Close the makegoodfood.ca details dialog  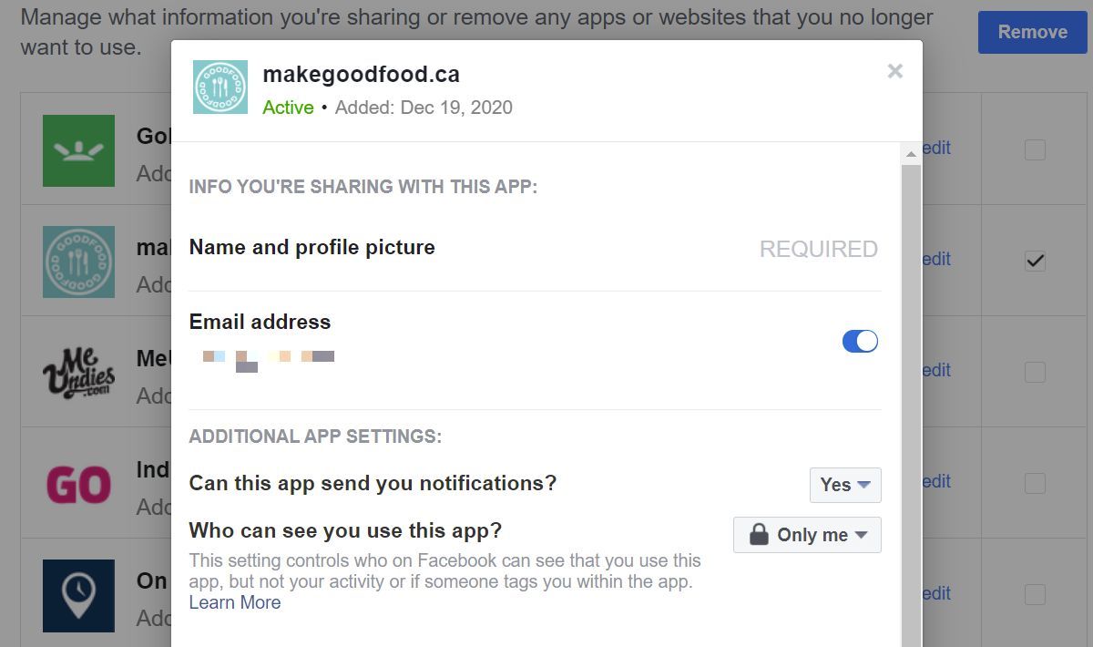pyautogui.click(x=894, y=71)
